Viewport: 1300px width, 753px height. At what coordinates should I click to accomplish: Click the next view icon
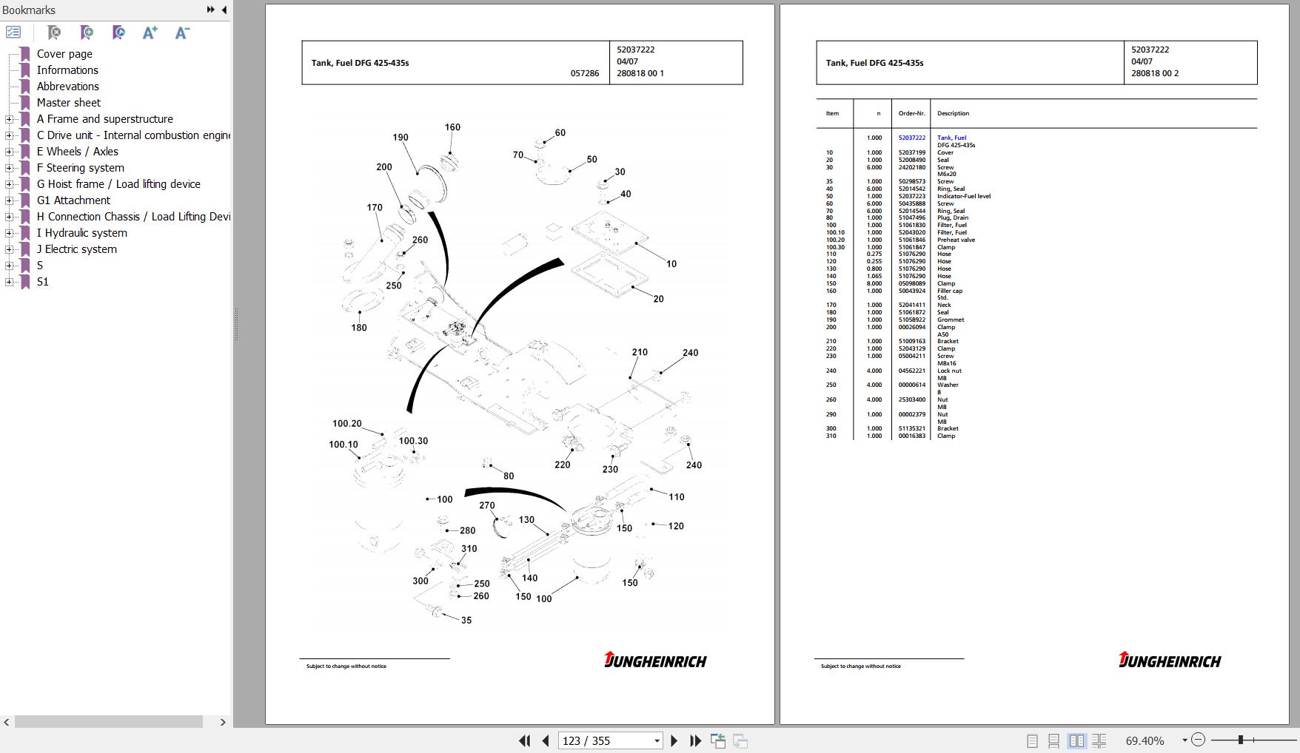[x=740, y=740]
